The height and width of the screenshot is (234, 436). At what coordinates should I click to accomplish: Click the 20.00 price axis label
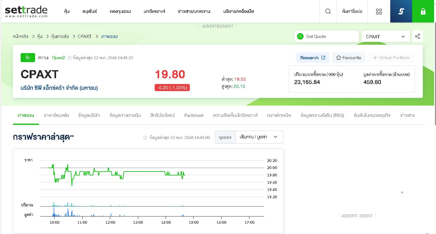pos(272,168)
